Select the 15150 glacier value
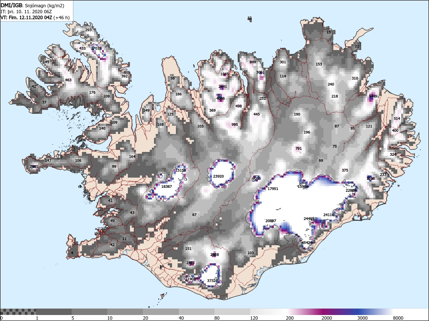This screenshot has width=429, height=321. tap(181, 170)
